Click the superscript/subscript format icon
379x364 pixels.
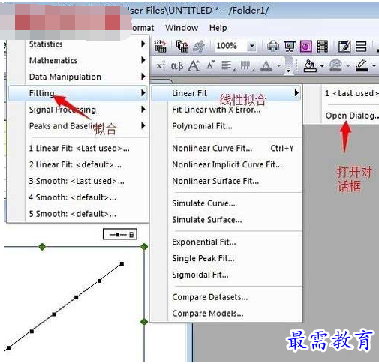(x=161, y=66)
